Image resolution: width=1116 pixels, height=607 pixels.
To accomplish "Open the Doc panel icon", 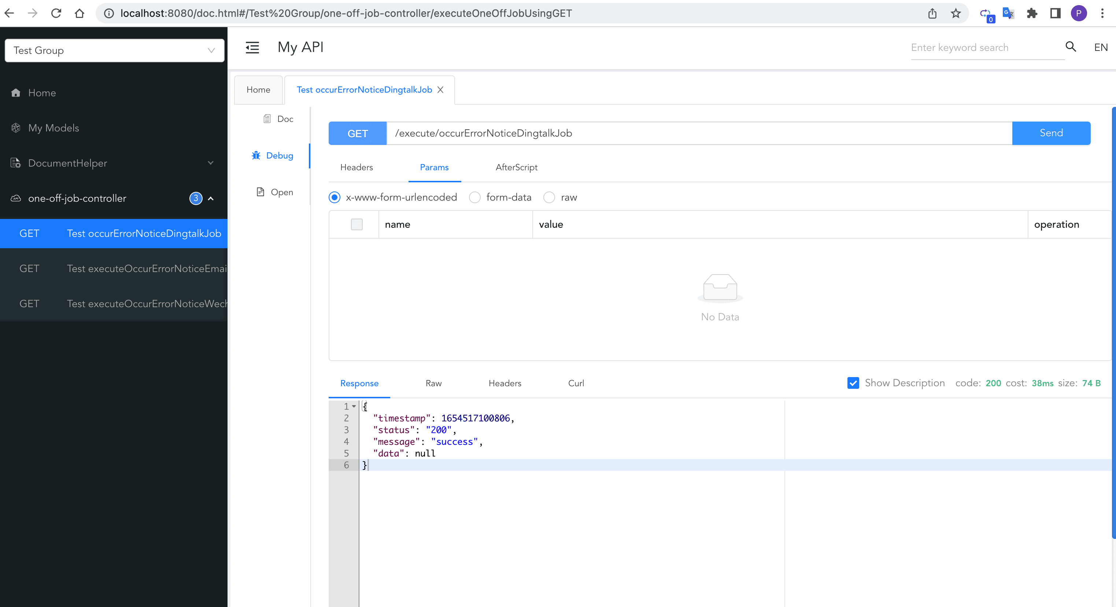I will 266,118.
